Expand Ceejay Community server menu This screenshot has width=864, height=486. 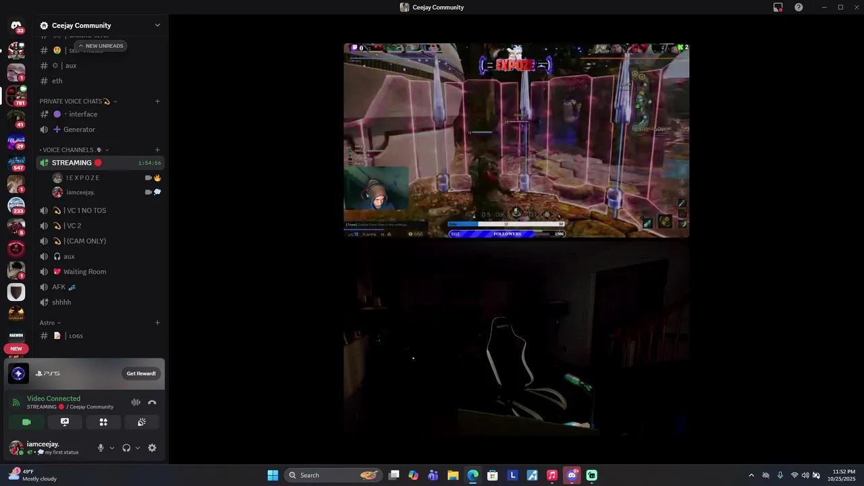pos(157,26)
